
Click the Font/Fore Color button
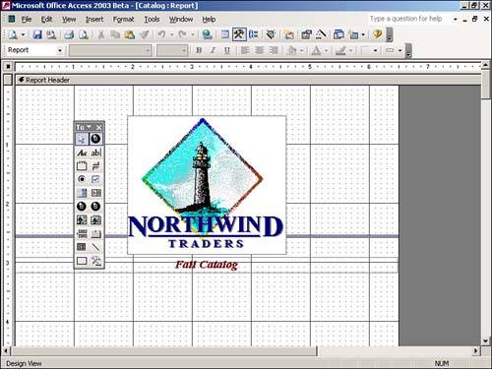316,50
